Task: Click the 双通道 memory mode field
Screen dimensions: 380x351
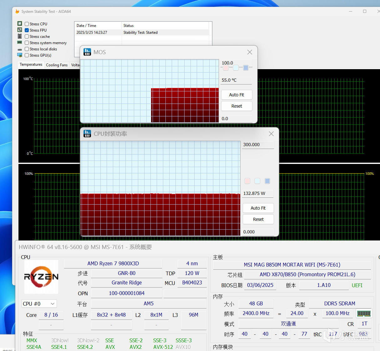Action: [x=288, y=324]
